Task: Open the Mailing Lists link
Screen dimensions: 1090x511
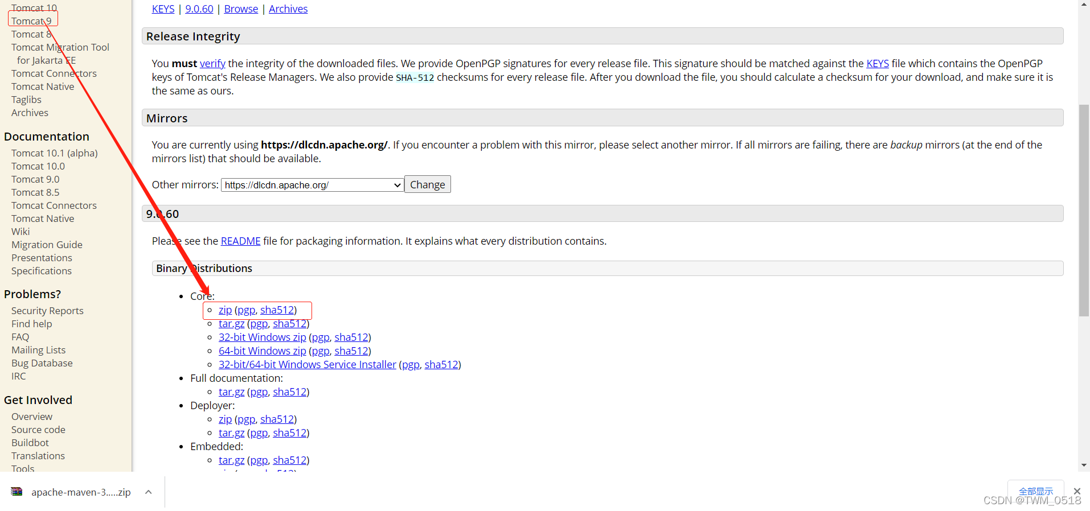Action: pyautogui.click(x=38, y=350)
